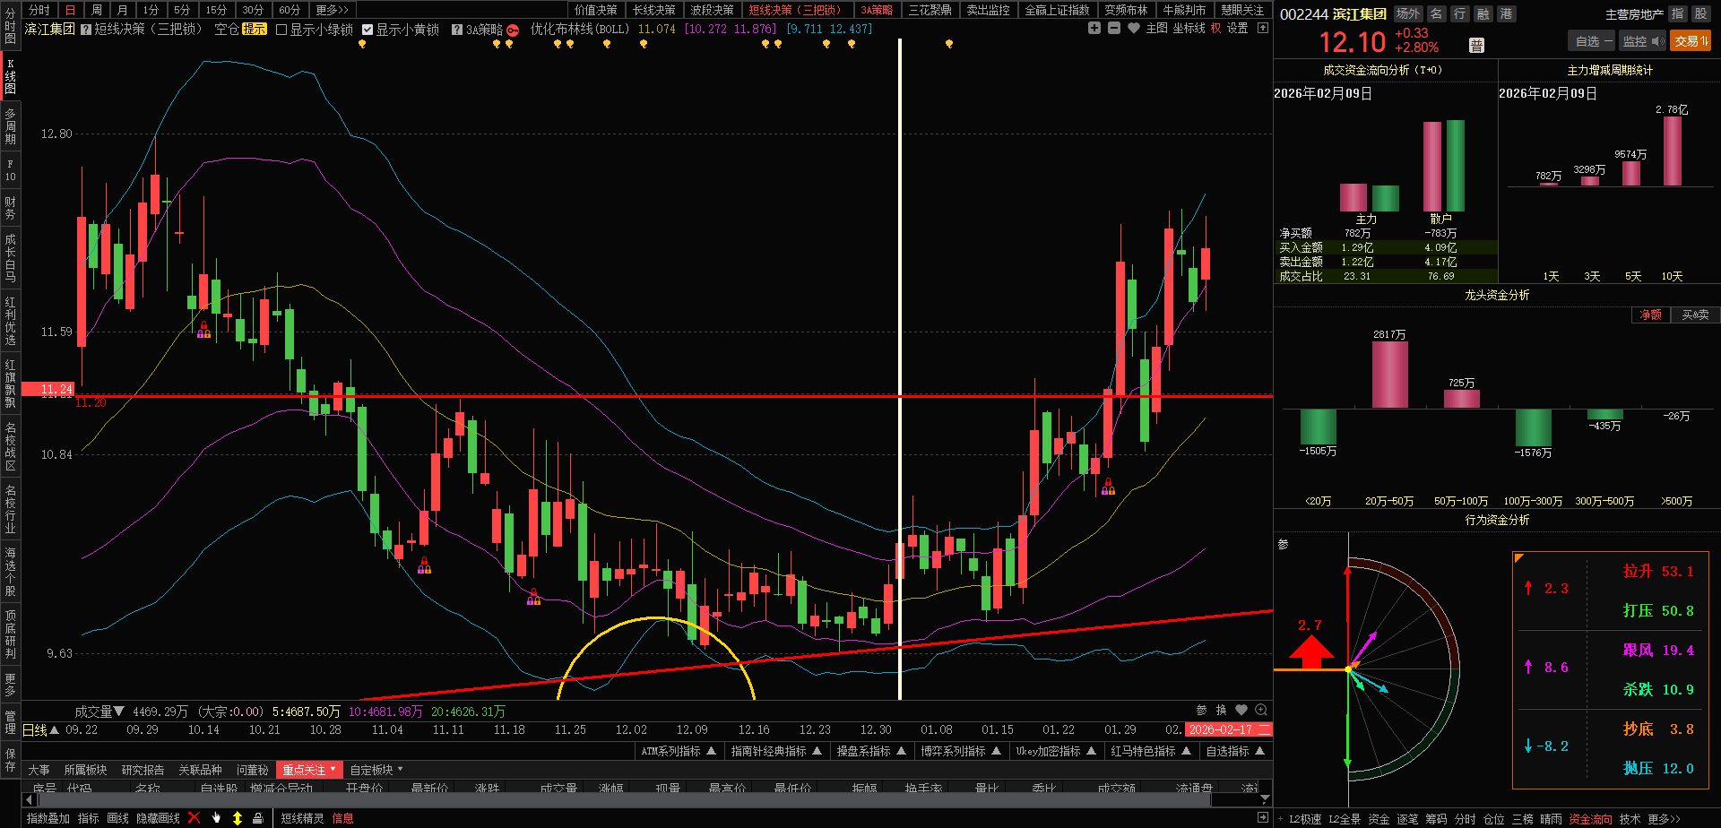Zoom out chart with minus icon
The image size is (1721, 828).
tap(1114, 29)
